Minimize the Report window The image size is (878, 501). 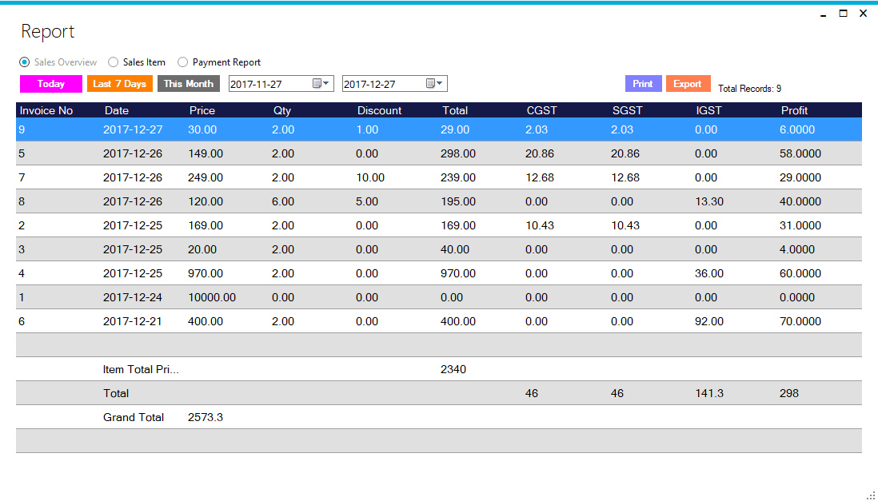click(823, 14)
